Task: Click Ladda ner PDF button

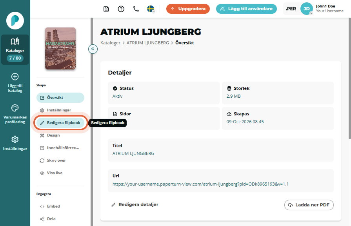Action: coord(309,205)
